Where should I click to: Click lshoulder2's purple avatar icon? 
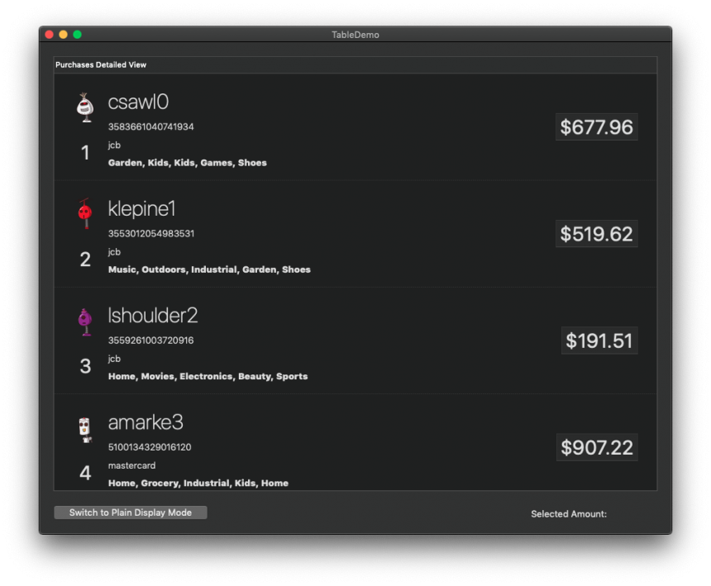tap(84, 321)
